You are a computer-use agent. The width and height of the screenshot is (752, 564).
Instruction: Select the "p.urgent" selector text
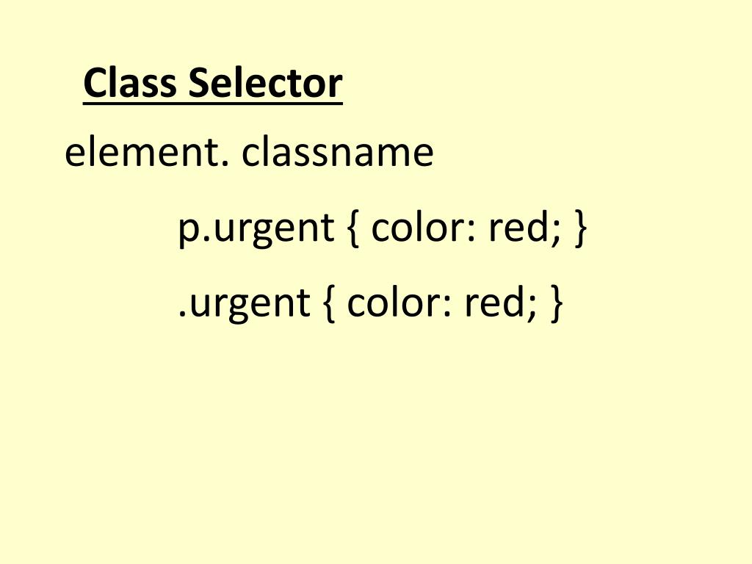(256, 229)
